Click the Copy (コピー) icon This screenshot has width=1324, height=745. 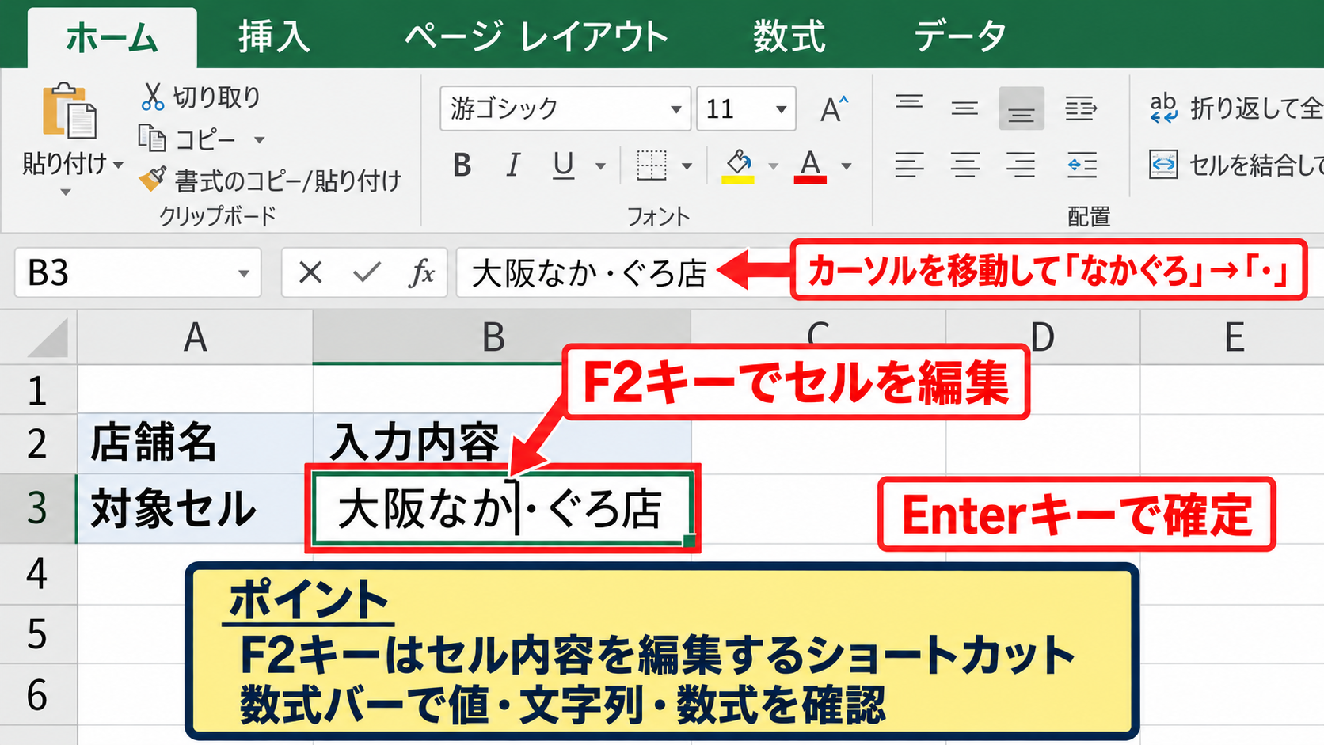[152, 139]
